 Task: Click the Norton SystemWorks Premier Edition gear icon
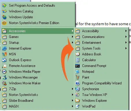click(4, 23)
